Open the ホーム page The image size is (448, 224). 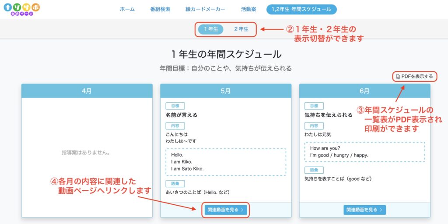pos(127,9)
